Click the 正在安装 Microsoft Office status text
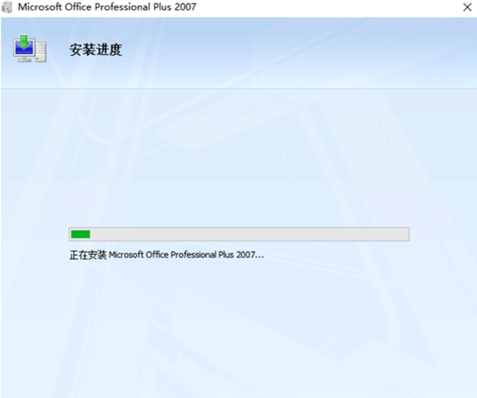The width and height of the screenshot is (477, 398). click(x=167, y=255)
